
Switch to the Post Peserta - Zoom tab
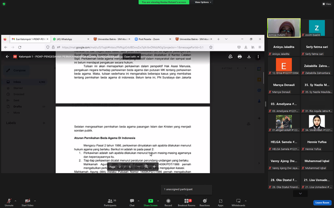pos(149,39)
